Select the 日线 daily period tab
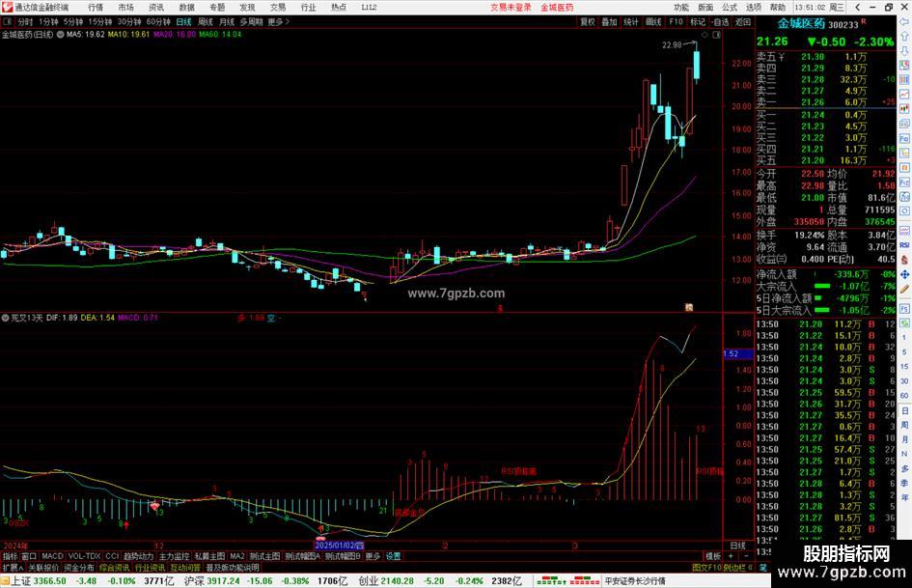912x588 pixels. click(x=183, y=21)
